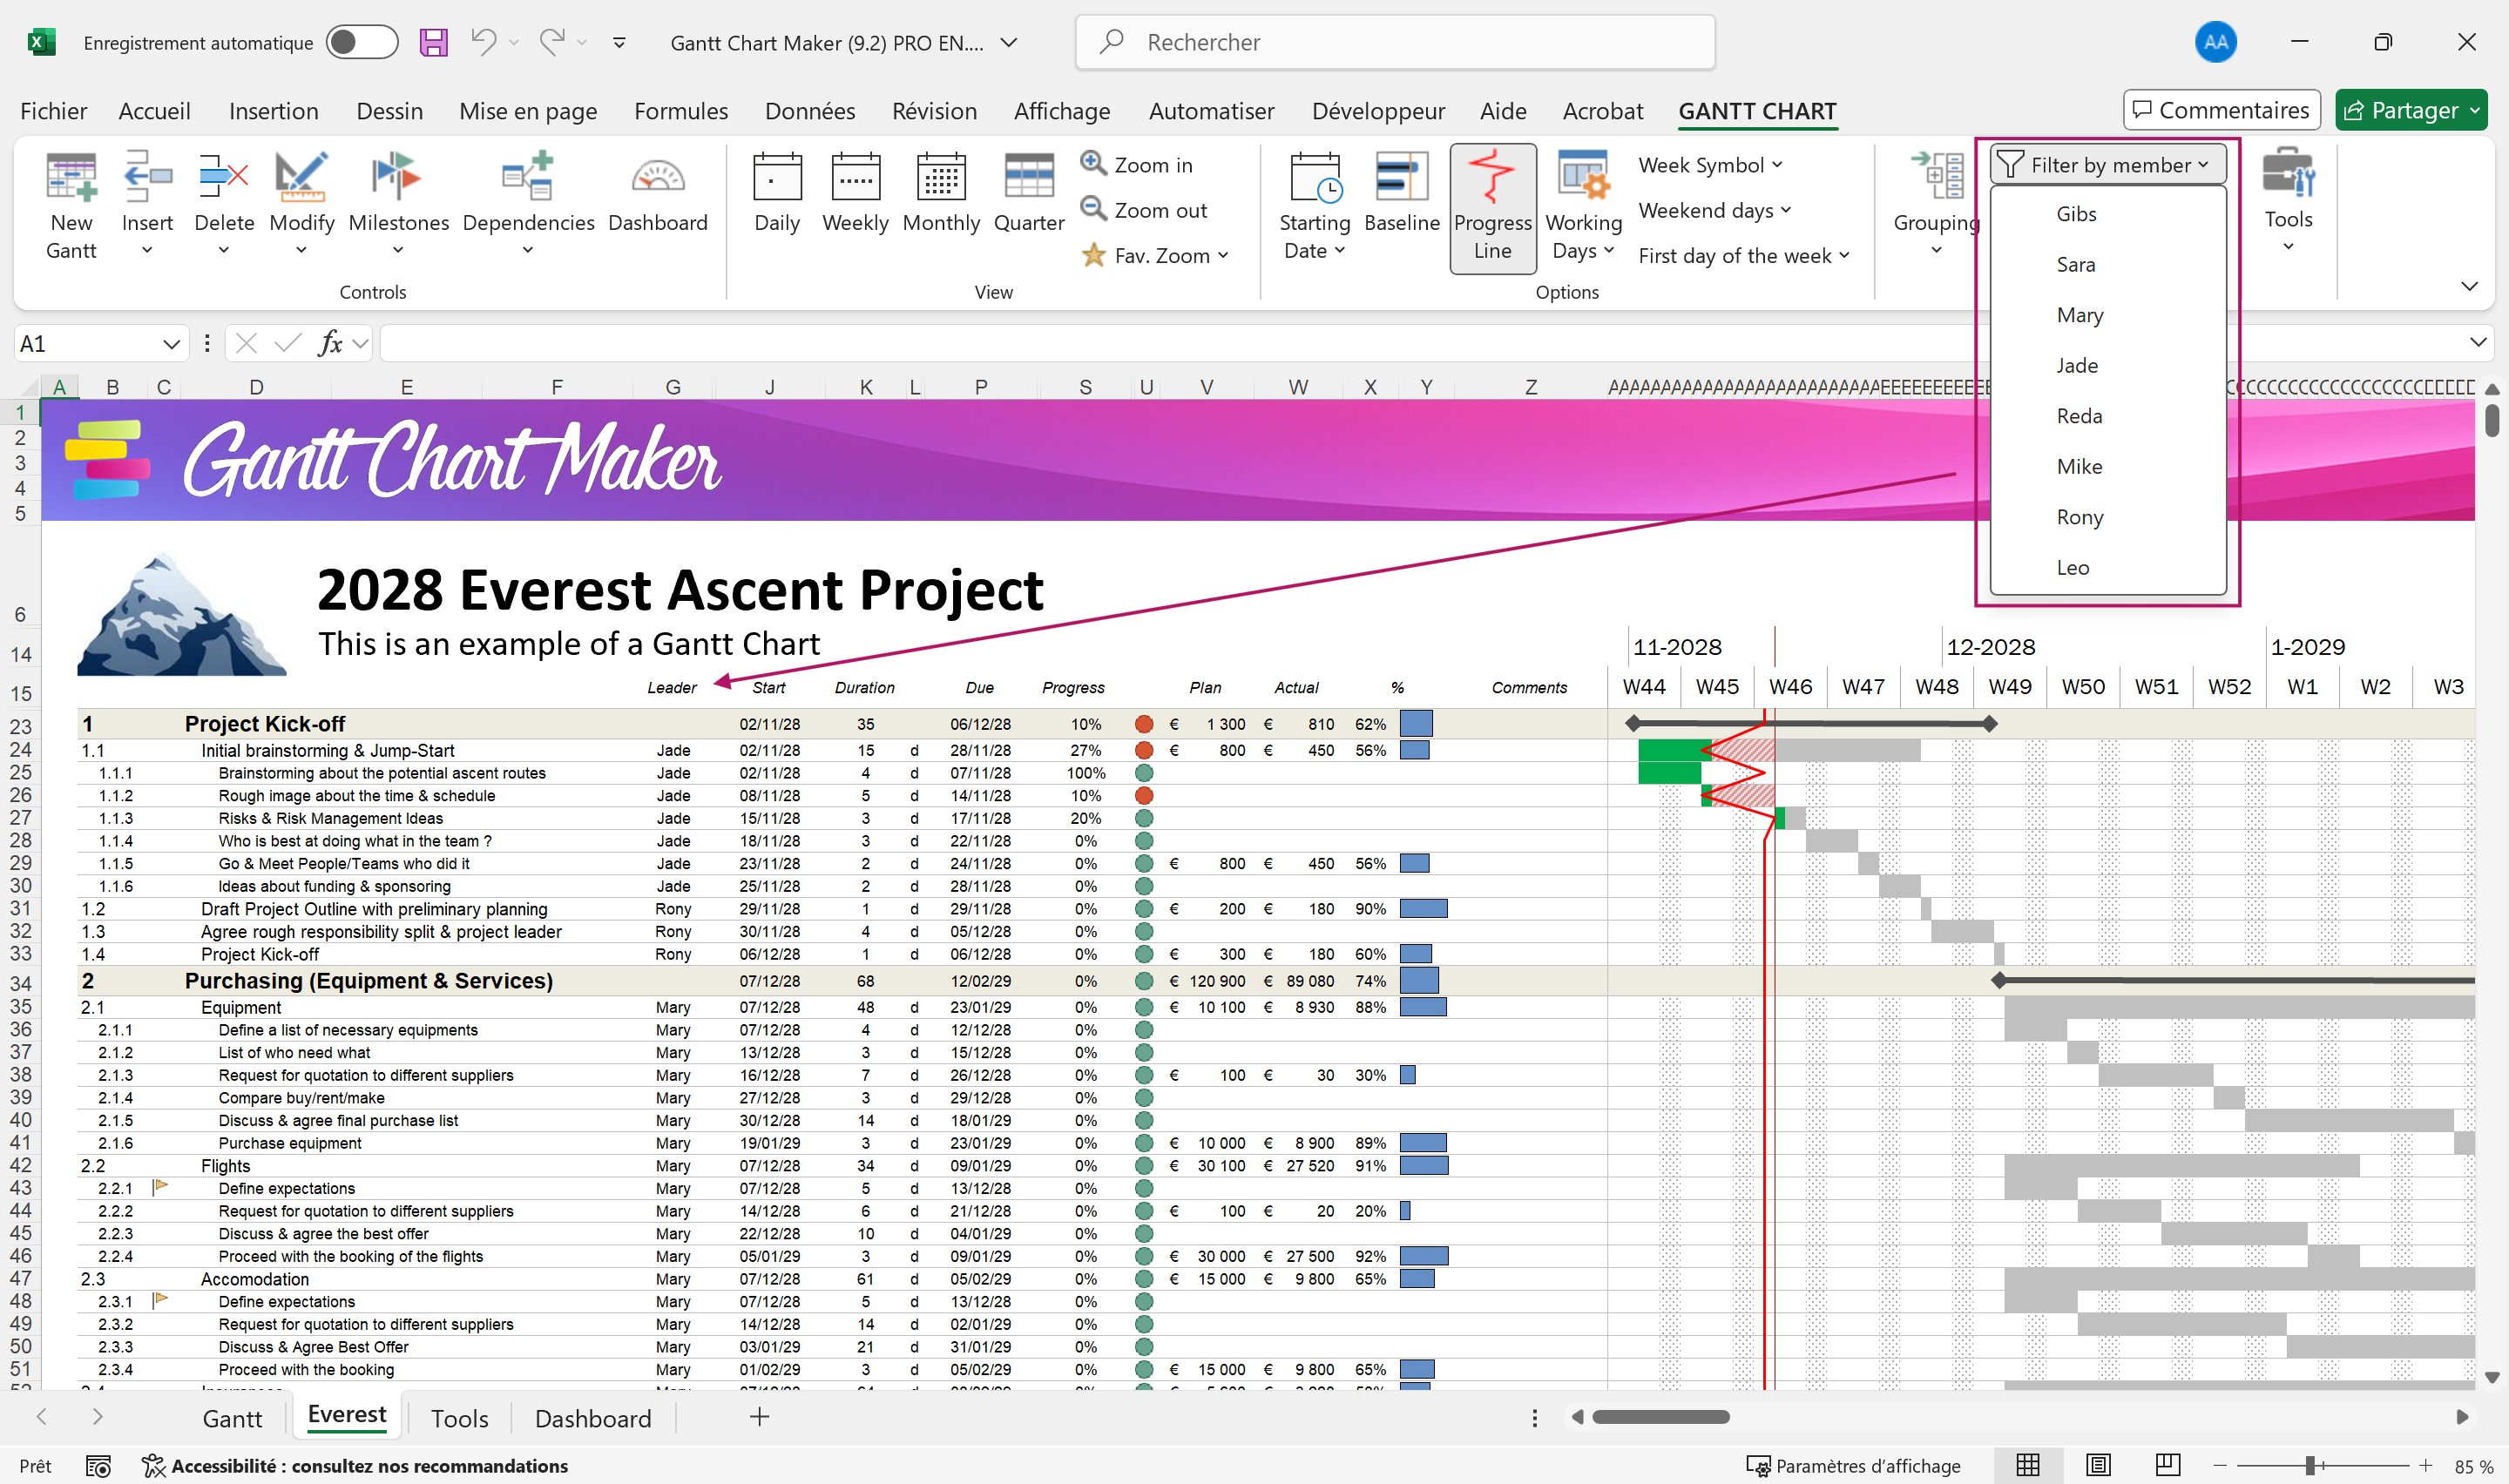Switch to page layout view in status bar
This screenshot has height=1484, width=2509.
coord(2098,1465)
